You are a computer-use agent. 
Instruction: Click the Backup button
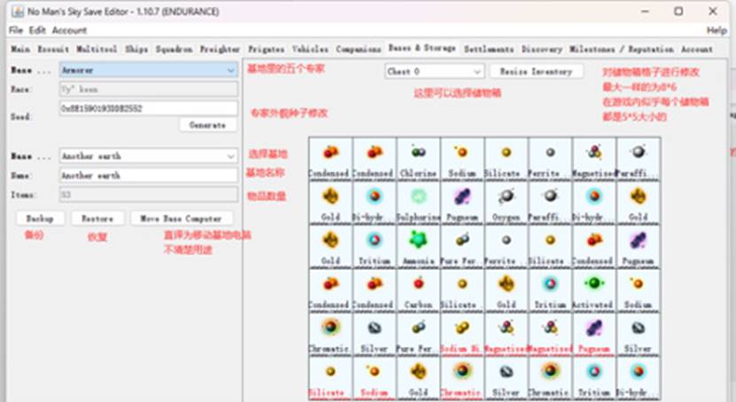tap(40, 219)
